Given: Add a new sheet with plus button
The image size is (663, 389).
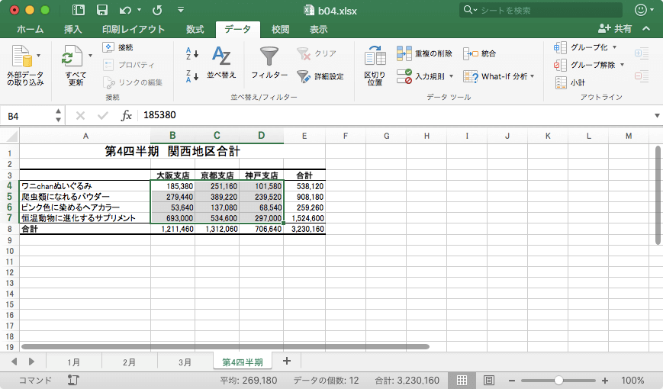Looking at the screenshot, I should click(287, 361).
